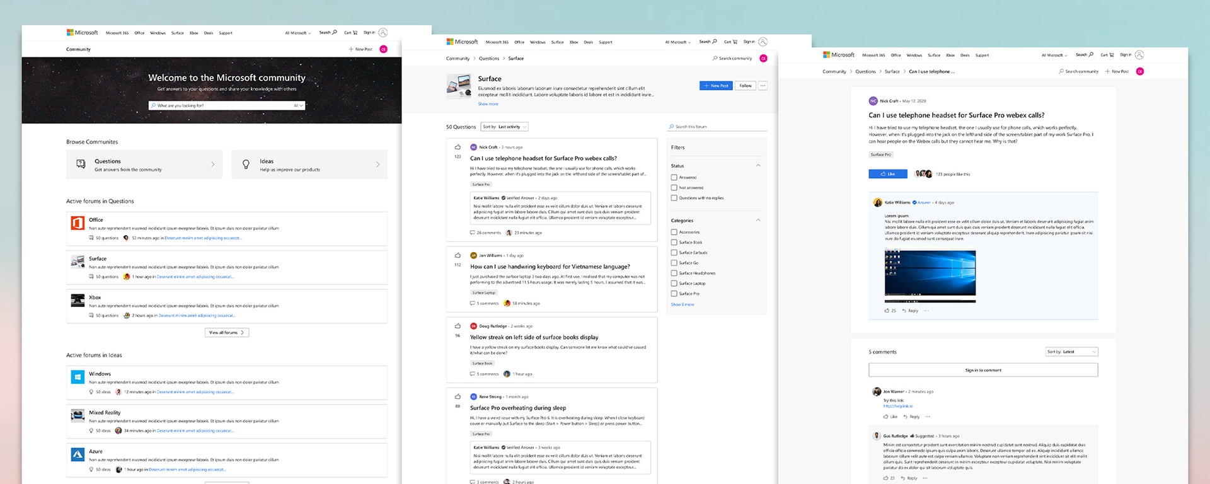Check the Surface Headphones category filter

(x=674, y=273)
